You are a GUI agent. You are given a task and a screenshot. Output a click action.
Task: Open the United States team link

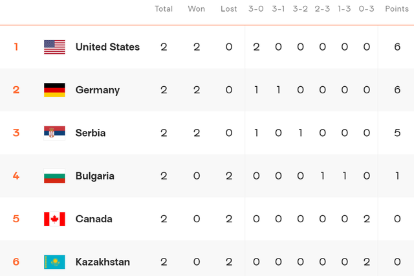tap(107, 47)
